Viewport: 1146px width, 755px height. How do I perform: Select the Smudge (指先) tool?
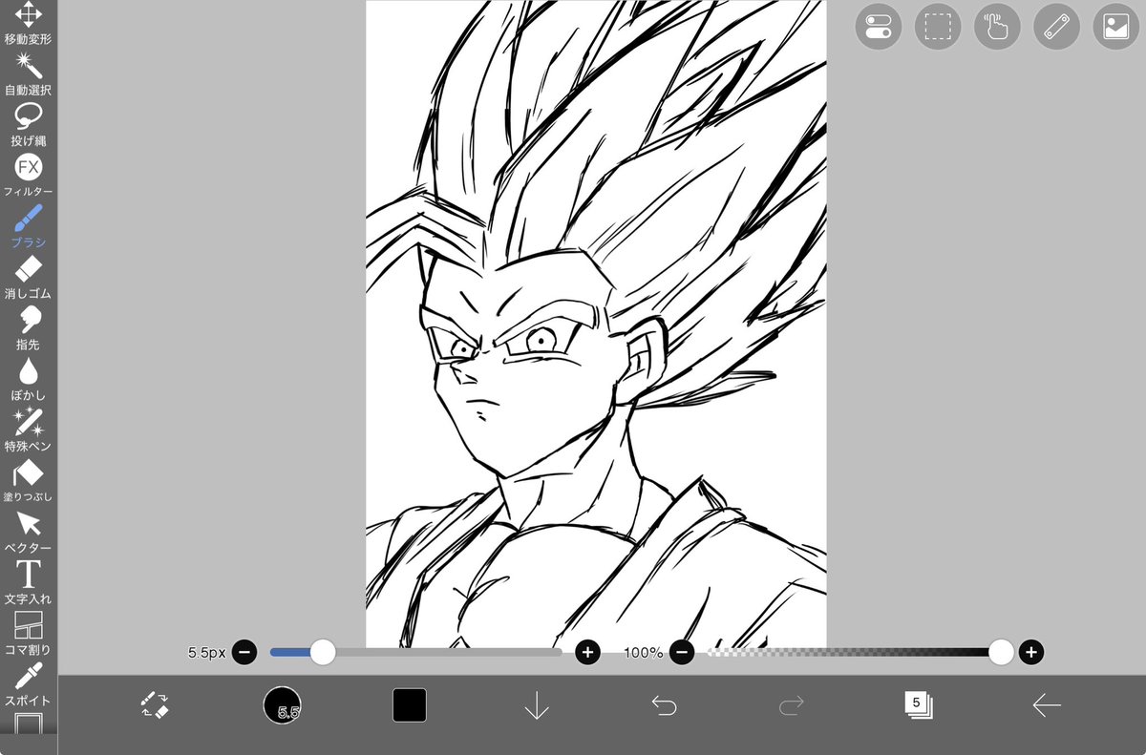29,328
